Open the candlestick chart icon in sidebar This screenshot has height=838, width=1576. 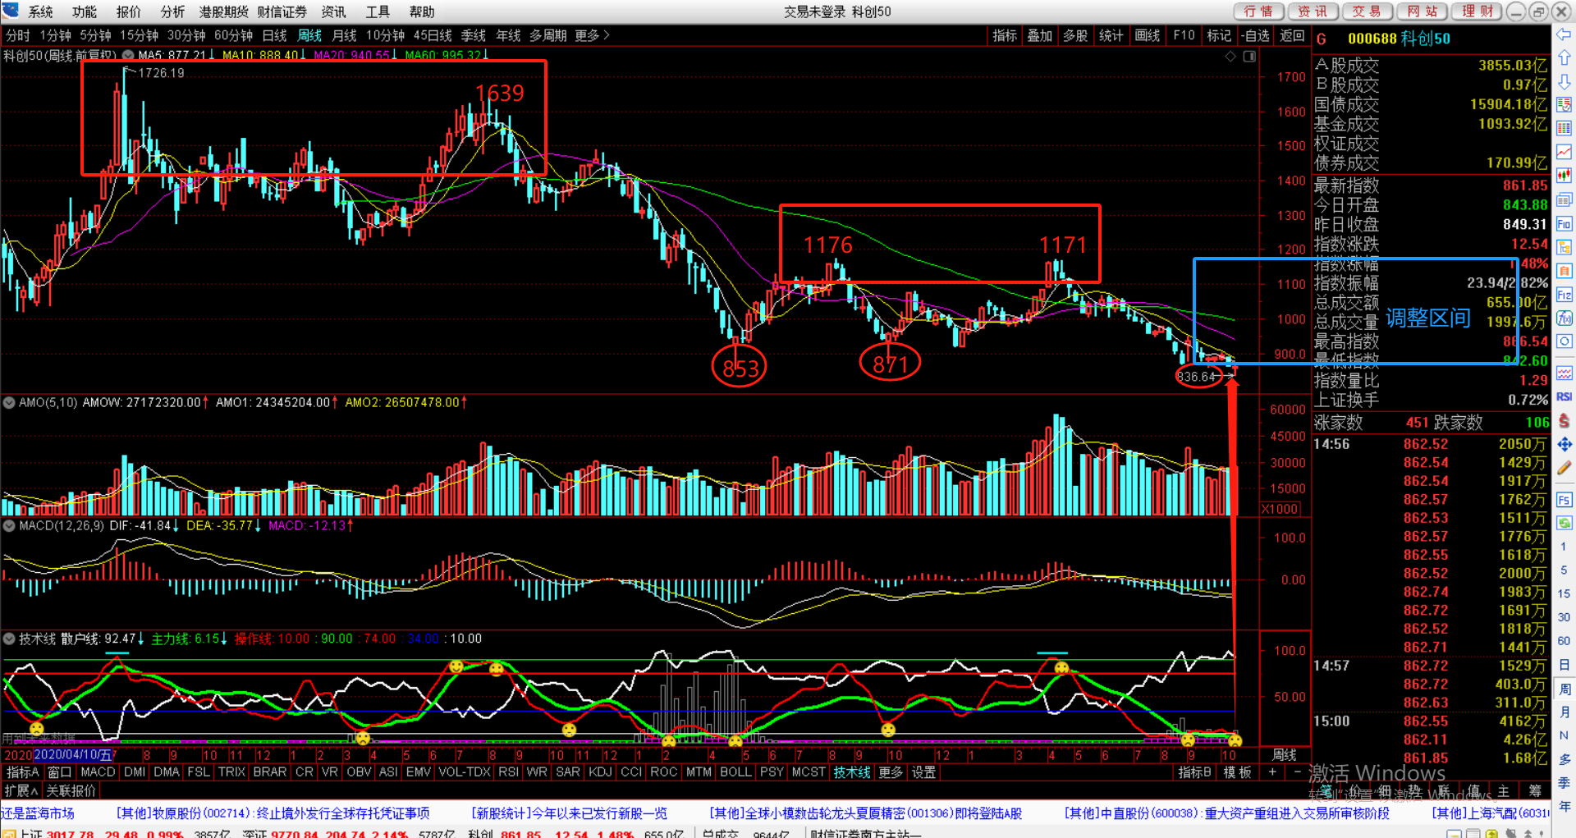point(1565,176)
